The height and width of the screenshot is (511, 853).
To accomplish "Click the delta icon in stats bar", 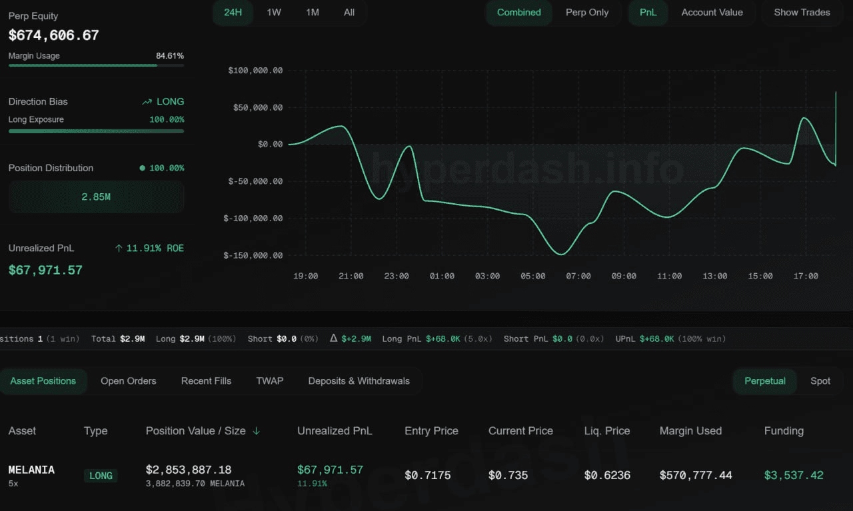I will [x=334, y=338].
